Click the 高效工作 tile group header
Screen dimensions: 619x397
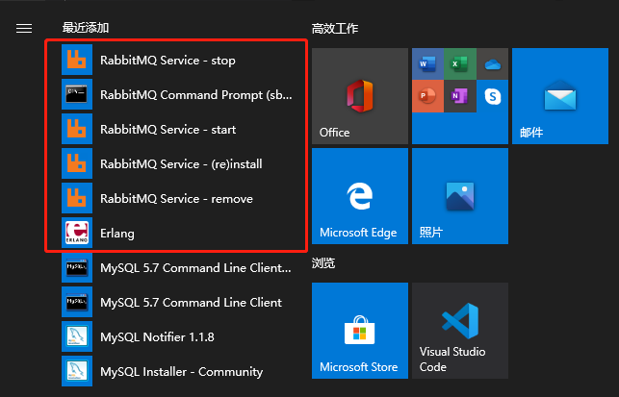pyautogui.click(x=335, y=29)
